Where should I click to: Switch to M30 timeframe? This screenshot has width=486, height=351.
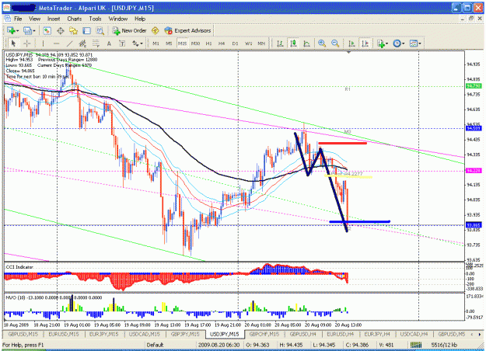point(195,43)
